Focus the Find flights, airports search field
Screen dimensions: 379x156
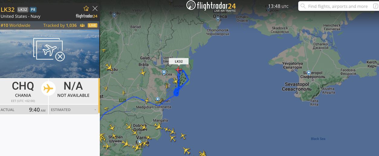(x=338, y=6)
